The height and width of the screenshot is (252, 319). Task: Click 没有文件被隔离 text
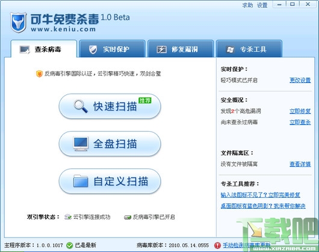click(240, 164)
